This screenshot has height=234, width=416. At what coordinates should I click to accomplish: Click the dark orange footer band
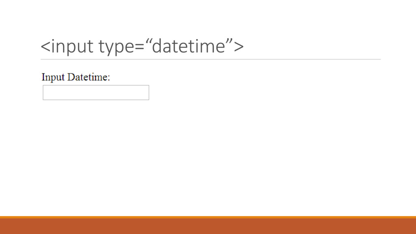(x=208, y=227)
